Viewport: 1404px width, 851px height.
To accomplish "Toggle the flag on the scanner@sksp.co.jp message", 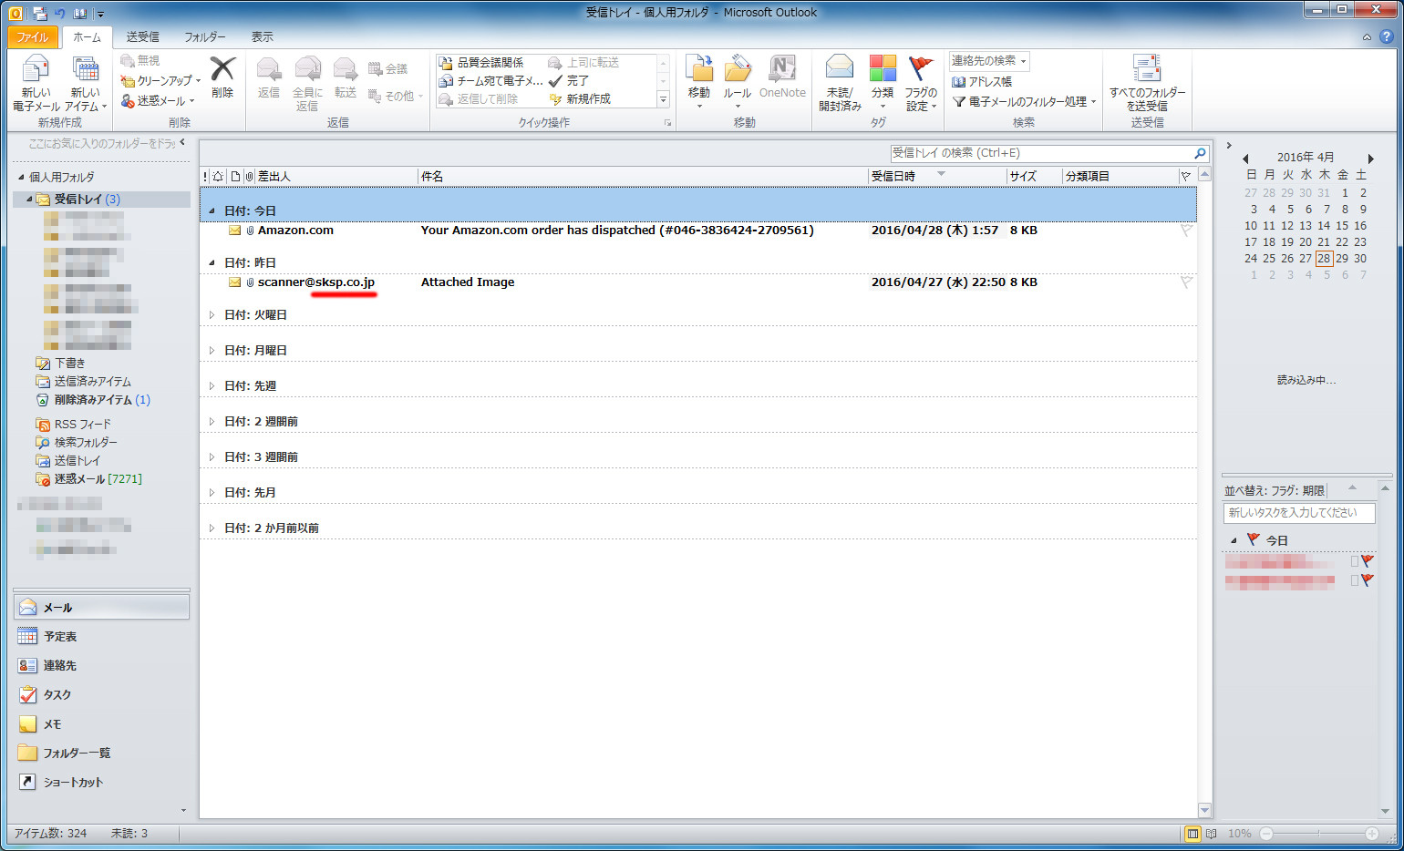I will coord(1186,282).
